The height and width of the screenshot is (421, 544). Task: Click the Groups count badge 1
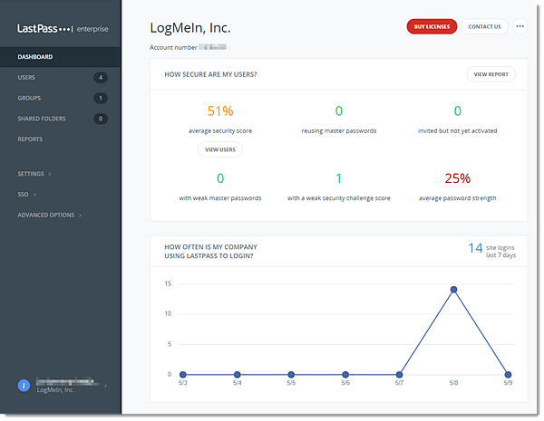101,98
